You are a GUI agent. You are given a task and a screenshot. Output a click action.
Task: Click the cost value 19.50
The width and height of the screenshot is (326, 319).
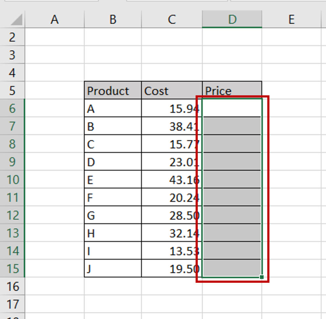click(172, 268)
